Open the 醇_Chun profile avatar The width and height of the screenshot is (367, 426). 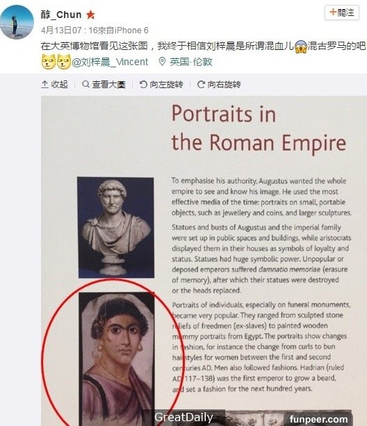pos(17,22)
